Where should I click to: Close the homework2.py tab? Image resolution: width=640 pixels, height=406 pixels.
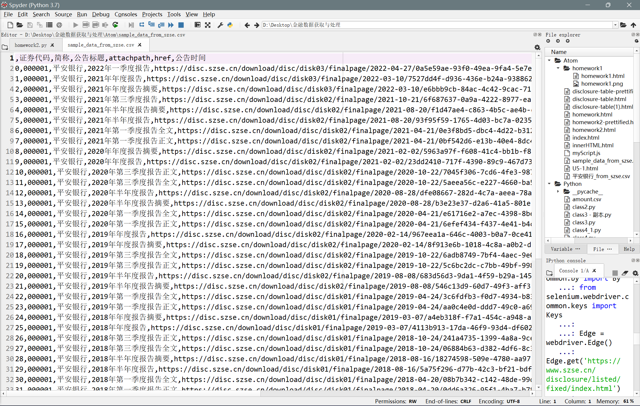[x=52, y=45]
